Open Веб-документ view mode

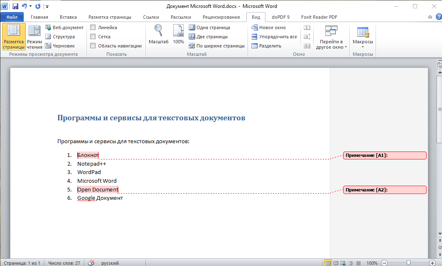point(64,27)
